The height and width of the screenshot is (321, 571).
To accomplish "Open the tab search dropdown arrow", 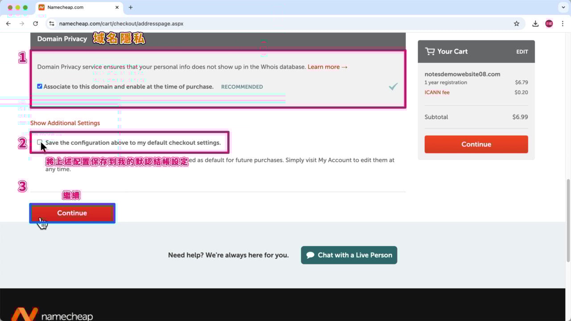I will tap(563, 8).
